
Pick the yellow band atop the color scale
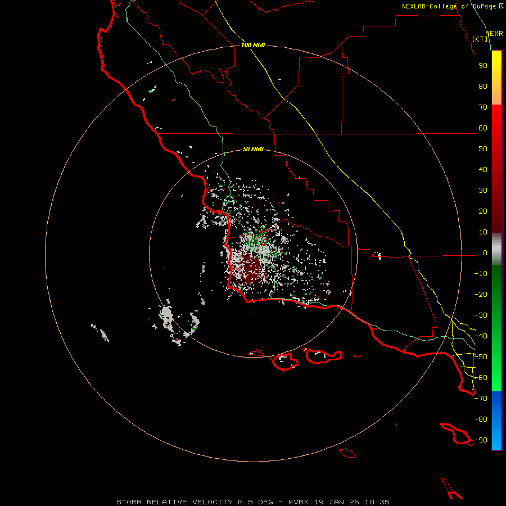click(496, 78)
